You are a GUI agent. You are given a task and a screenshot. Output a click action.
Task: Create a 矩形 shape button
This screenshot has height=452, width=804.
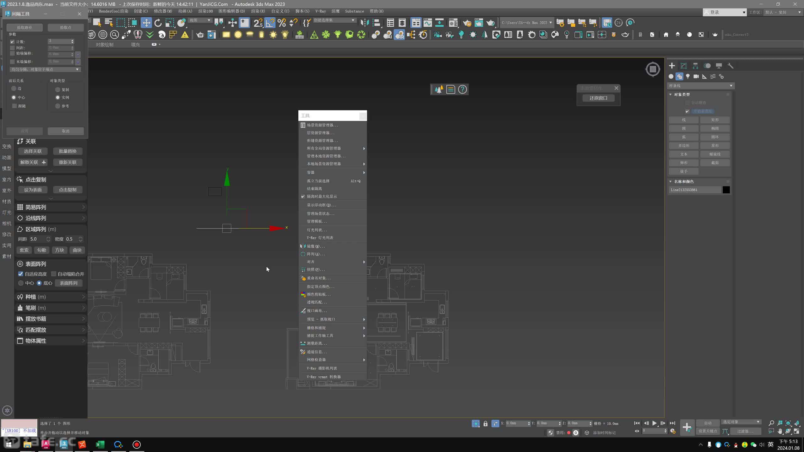point(715,120)
